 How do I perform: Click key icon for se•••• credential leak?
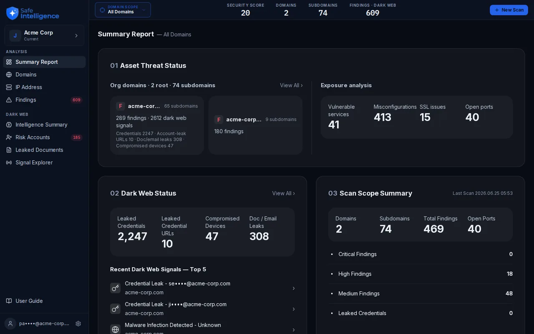(x=116, y=288)
